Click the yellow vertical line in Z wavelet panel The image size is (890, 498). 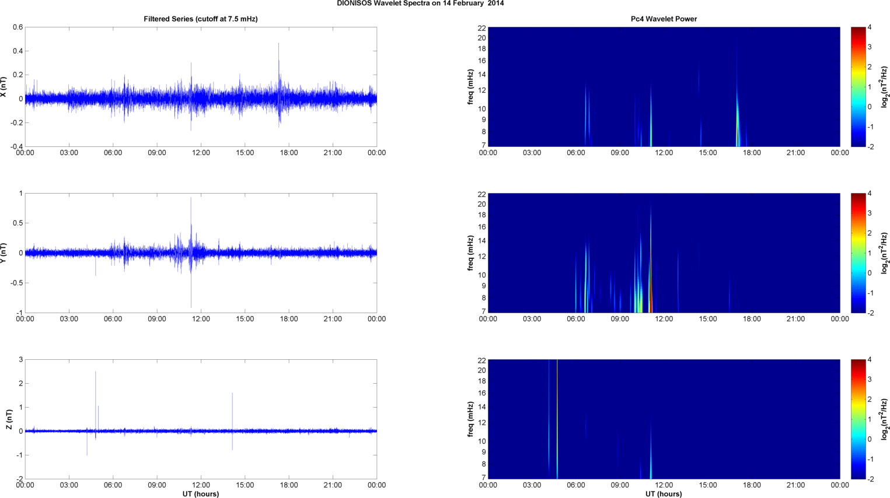pos(557,419)
